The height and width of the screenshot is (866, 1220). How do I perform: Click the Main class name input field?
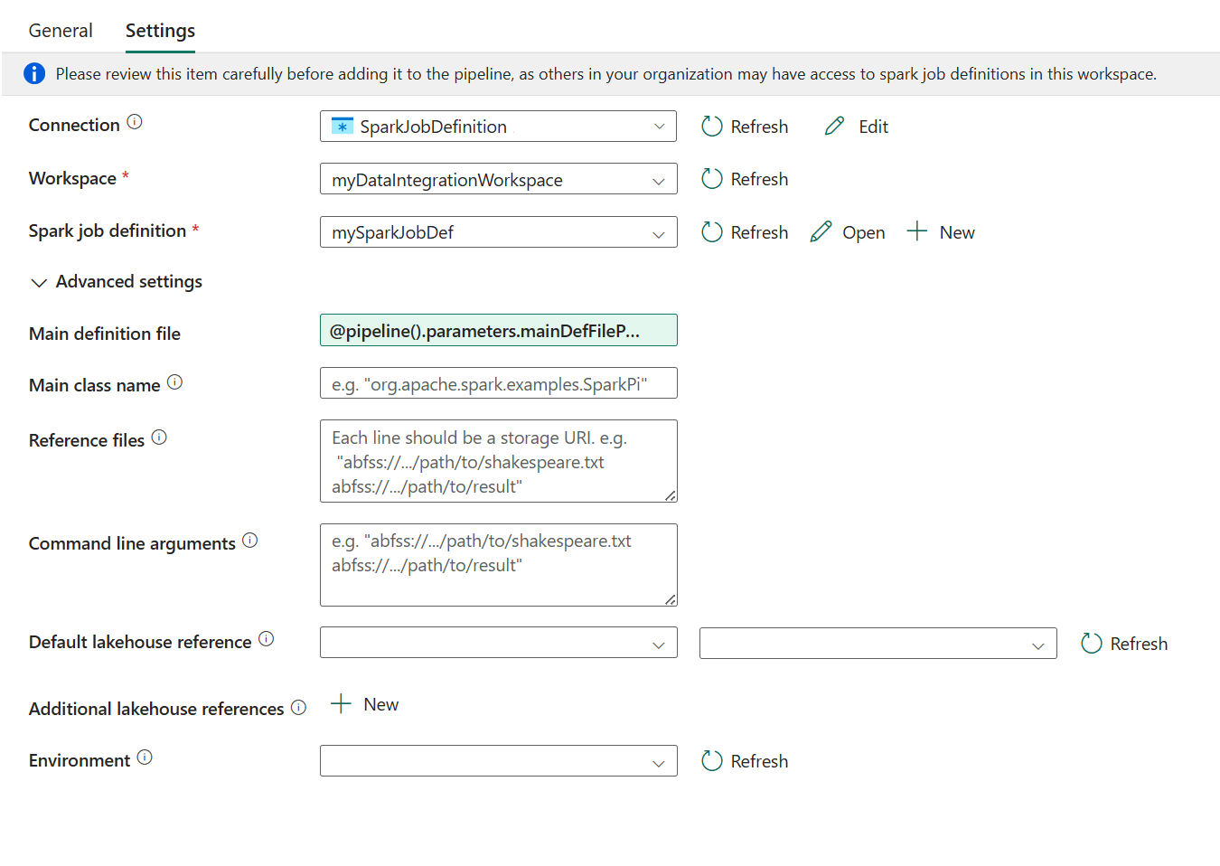coord(498,383)
